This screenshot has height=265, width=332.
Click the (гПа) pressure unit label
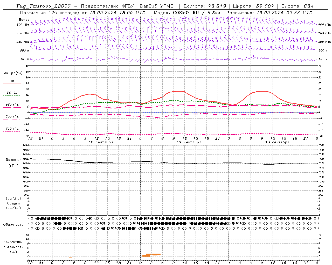pyautogui.click(x=13, y=166)
